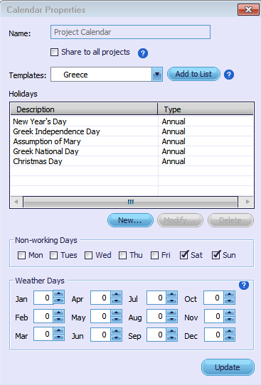Click holidays list right scroll arrow
The height and width of the screenshot is (385, 261).
pos(247,202)
